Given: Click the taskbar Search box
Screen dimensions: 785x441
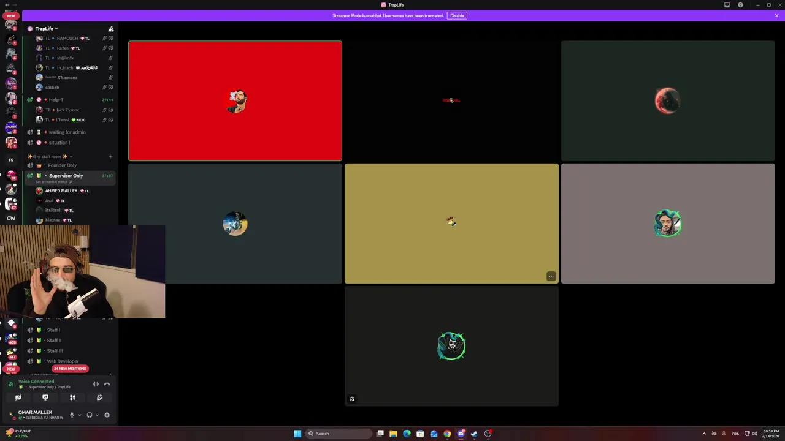Looking at the screenshot, I should click(x=338, y=434).
